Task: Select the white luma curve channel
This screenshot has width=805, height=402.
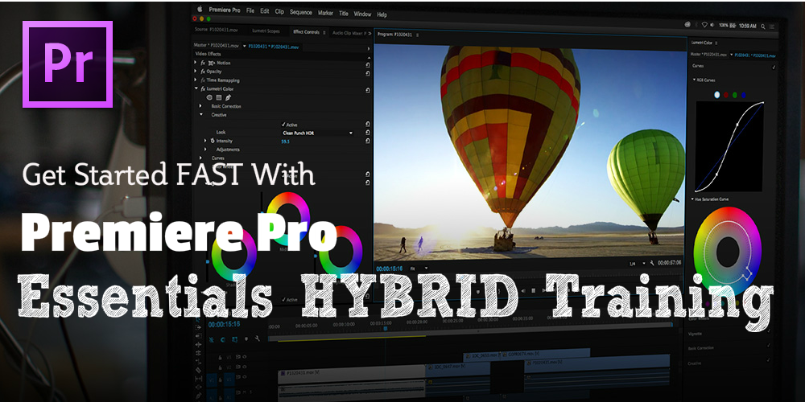Action: click(717, 95)
